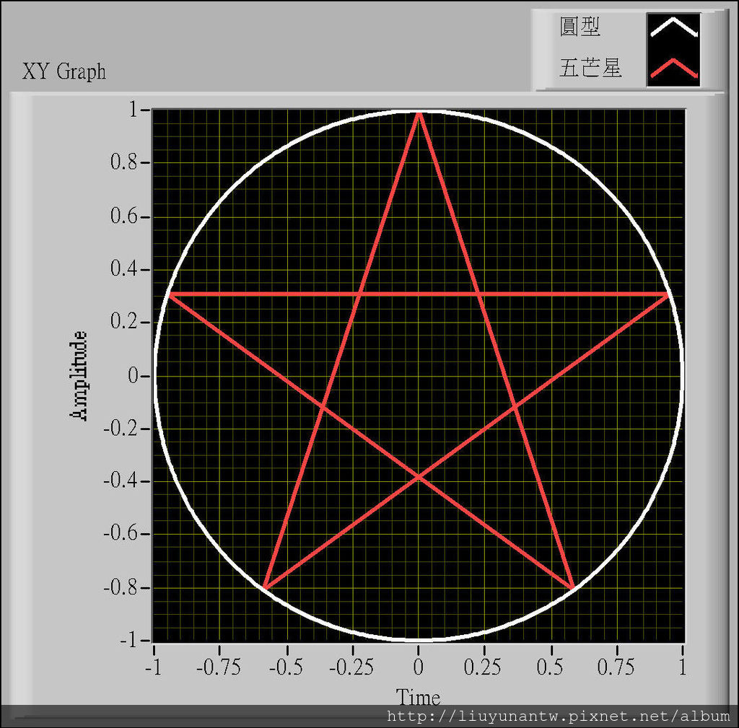Click the center crossing of the pentagram's lower diagonals
Image resolution: width=739 pixels, height=728 pixels.
click(x=418, y=478)
